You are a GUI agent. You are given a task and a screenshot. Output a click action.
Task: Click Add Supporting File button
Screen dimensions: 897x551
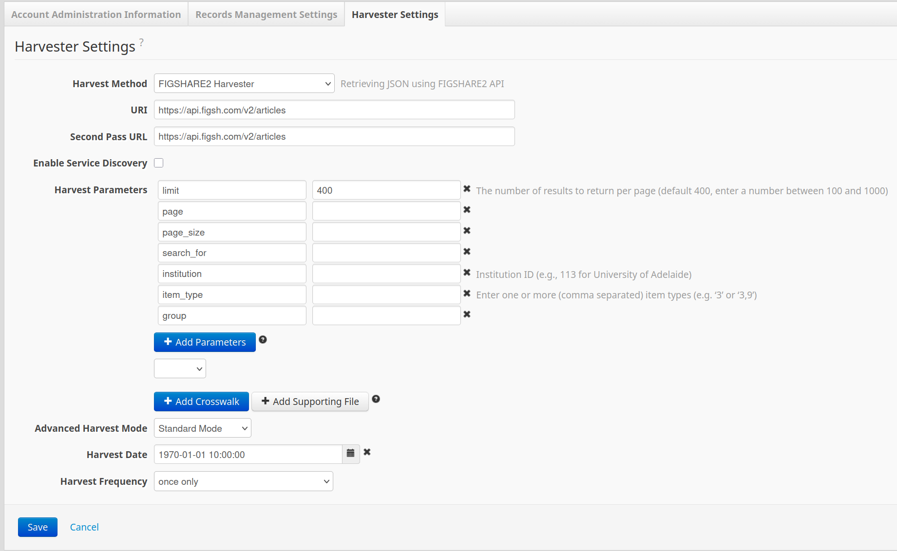pyautogui.click(x=310, y=402)
